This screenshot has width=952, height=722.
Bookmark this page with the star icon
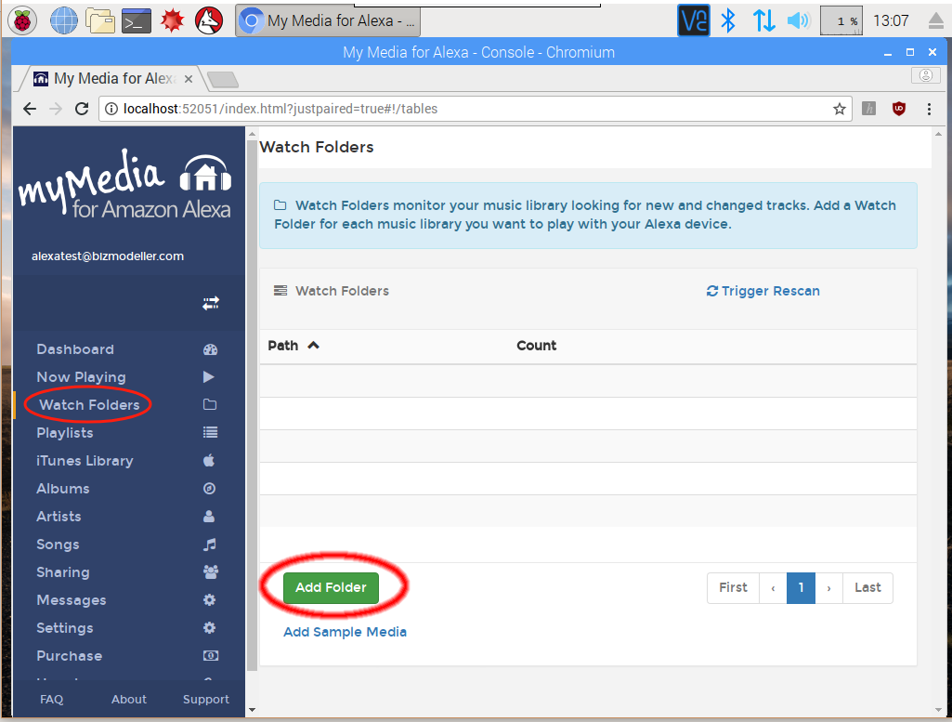click(839, 109)
